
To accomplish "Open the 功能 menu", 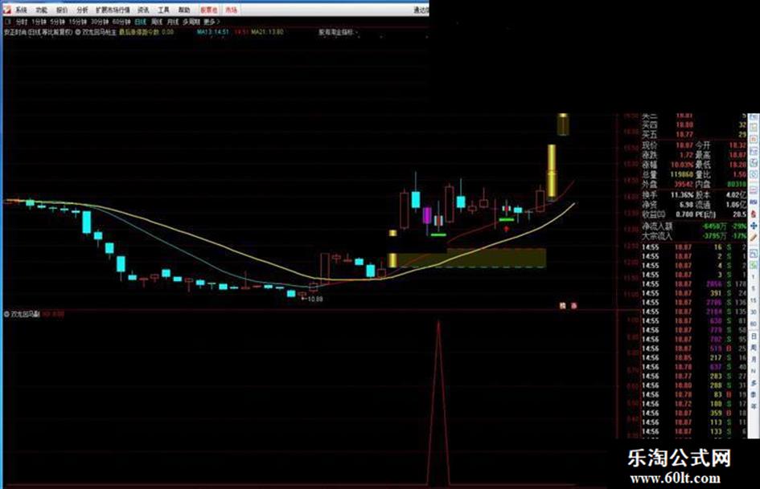I will (x=41, y=10).
